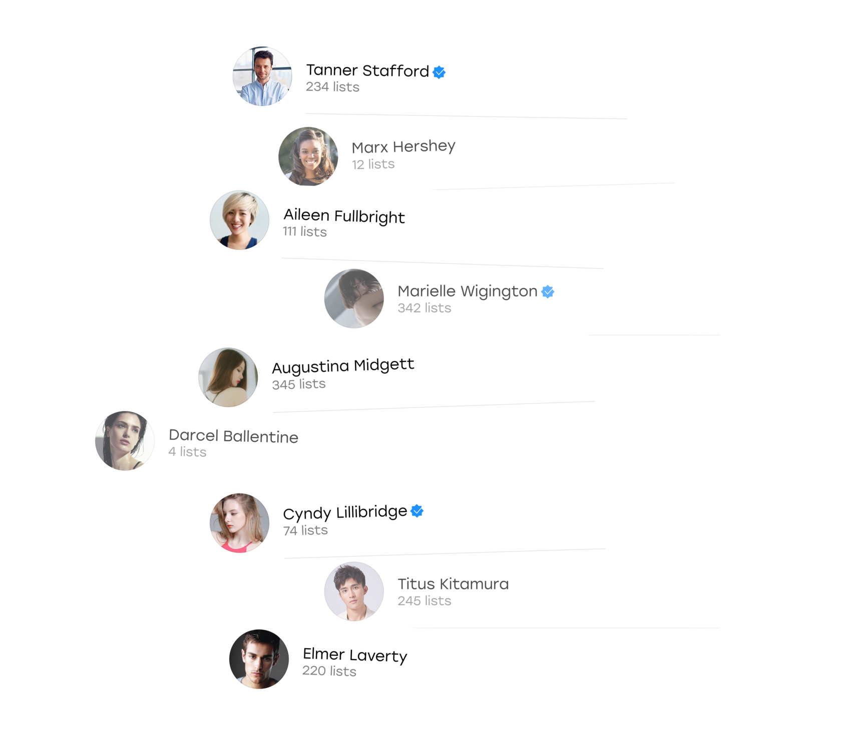The image size is (841, 739).
Task: Open Augustina Midgett's name entry
Action: [343, 366]
